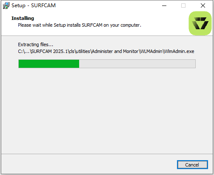Click the 'C:\...' start of the file path
214x175 pixels.
click(23, 51)
